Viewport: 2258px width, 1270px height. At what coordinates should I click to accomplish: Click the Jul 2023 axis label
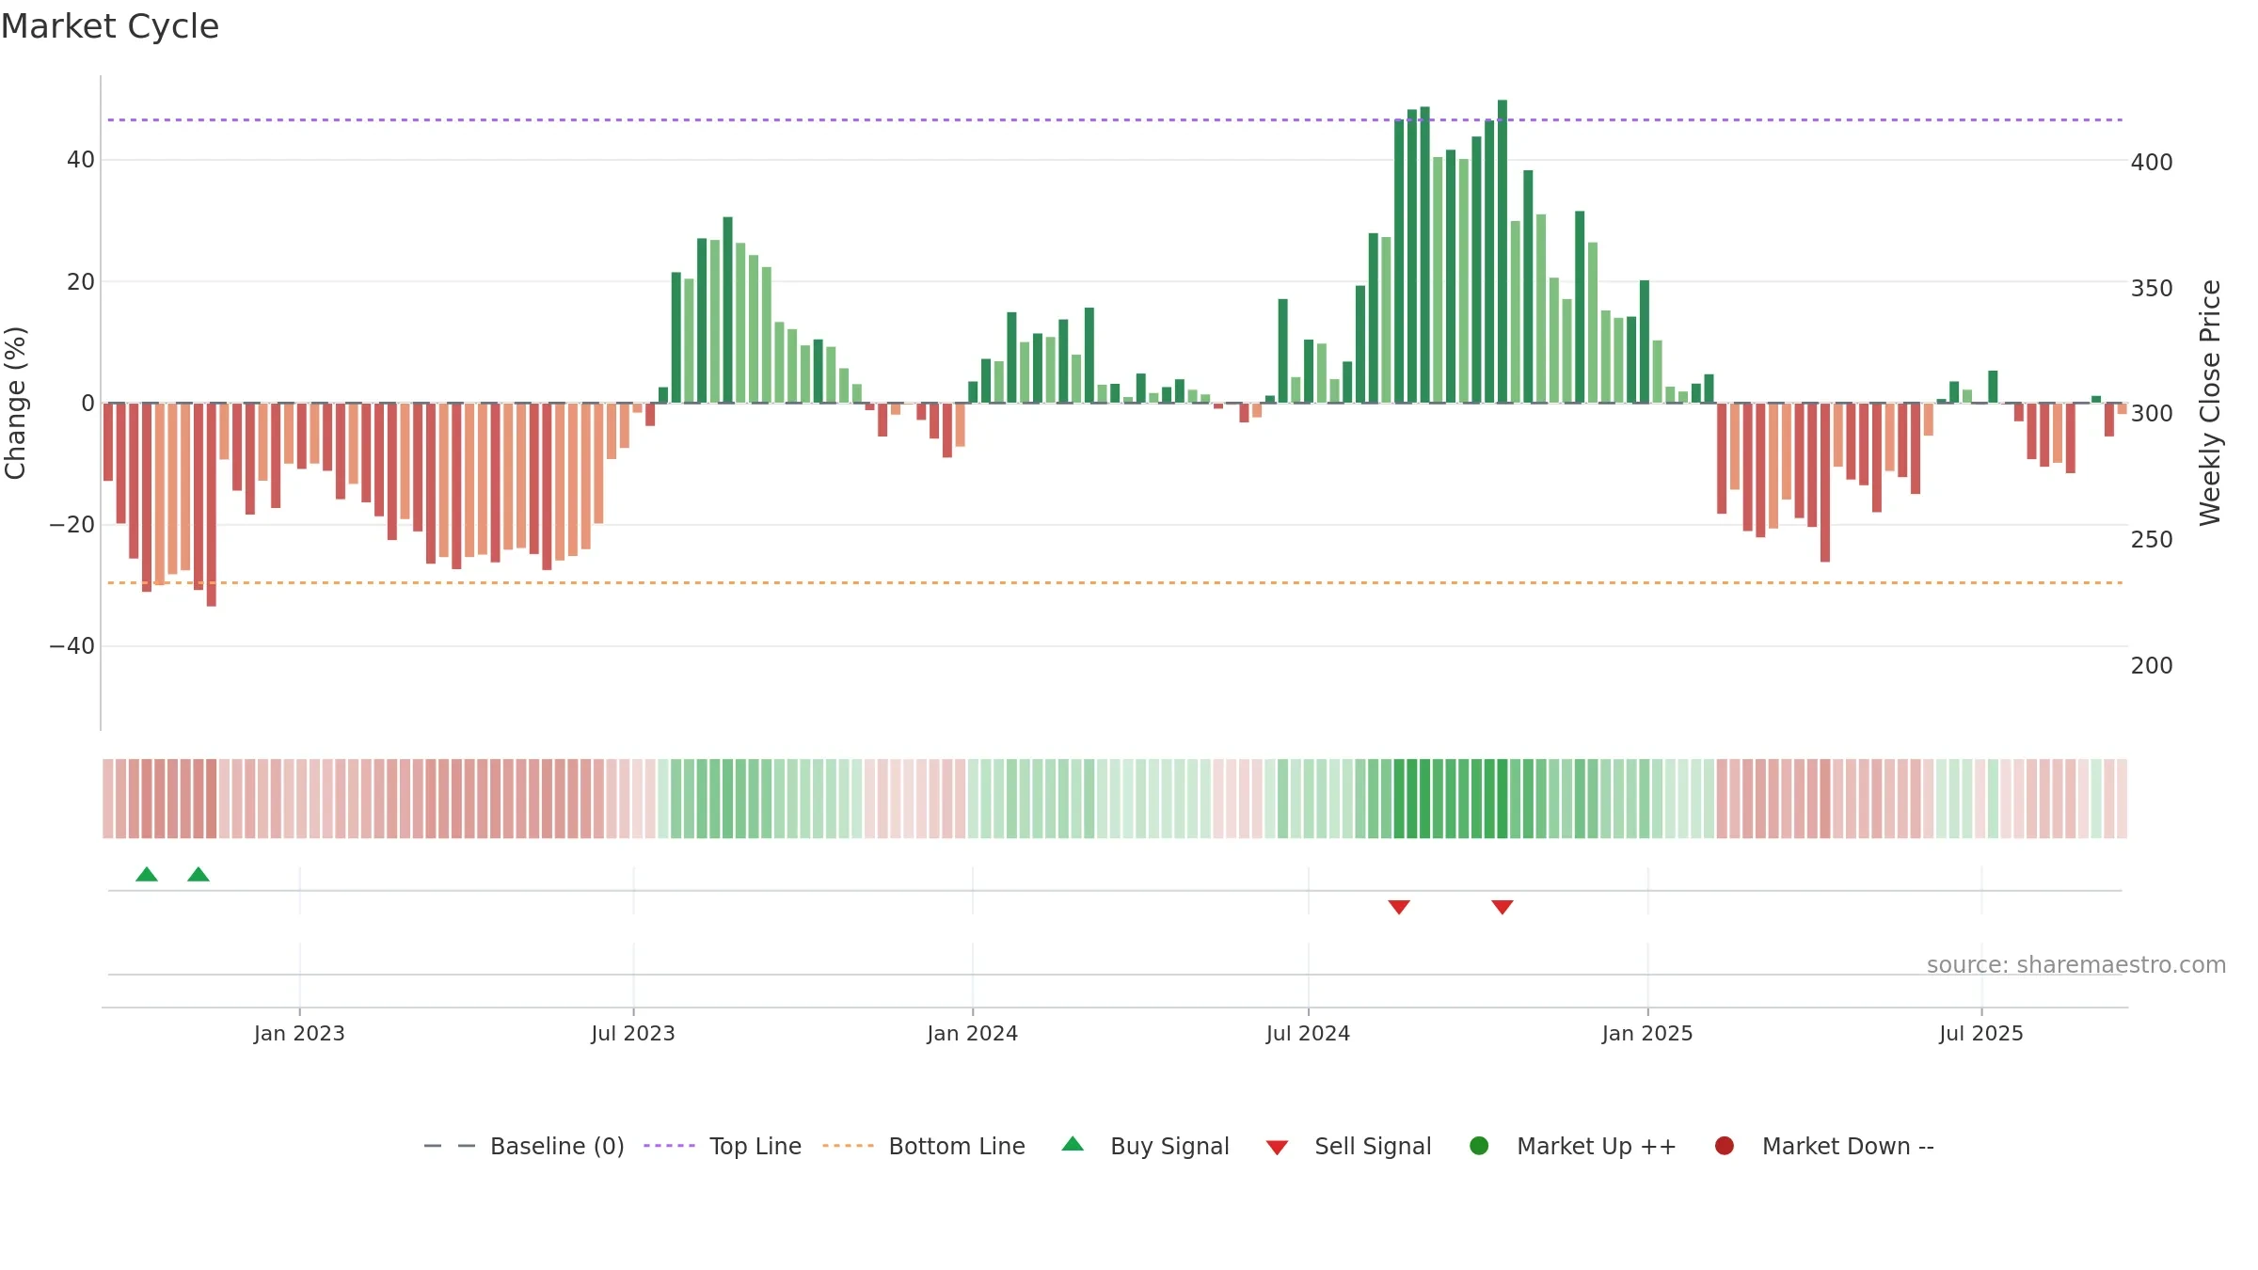pyautogui.click(x=633, y=1034)
